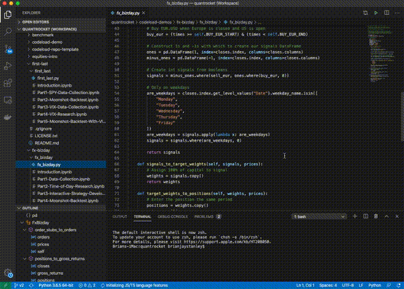Open the Search view in activity bar
The image size is (404, 289).
(8, 31)
